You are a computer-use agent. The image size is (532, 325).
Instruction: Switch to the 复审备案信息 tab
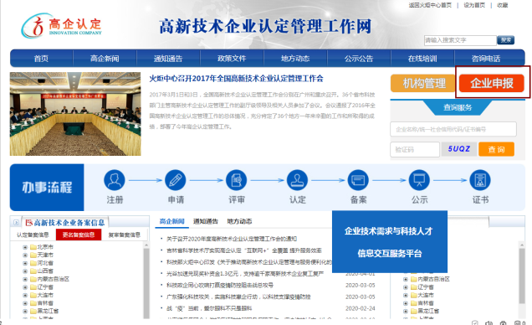click(124, 235)
